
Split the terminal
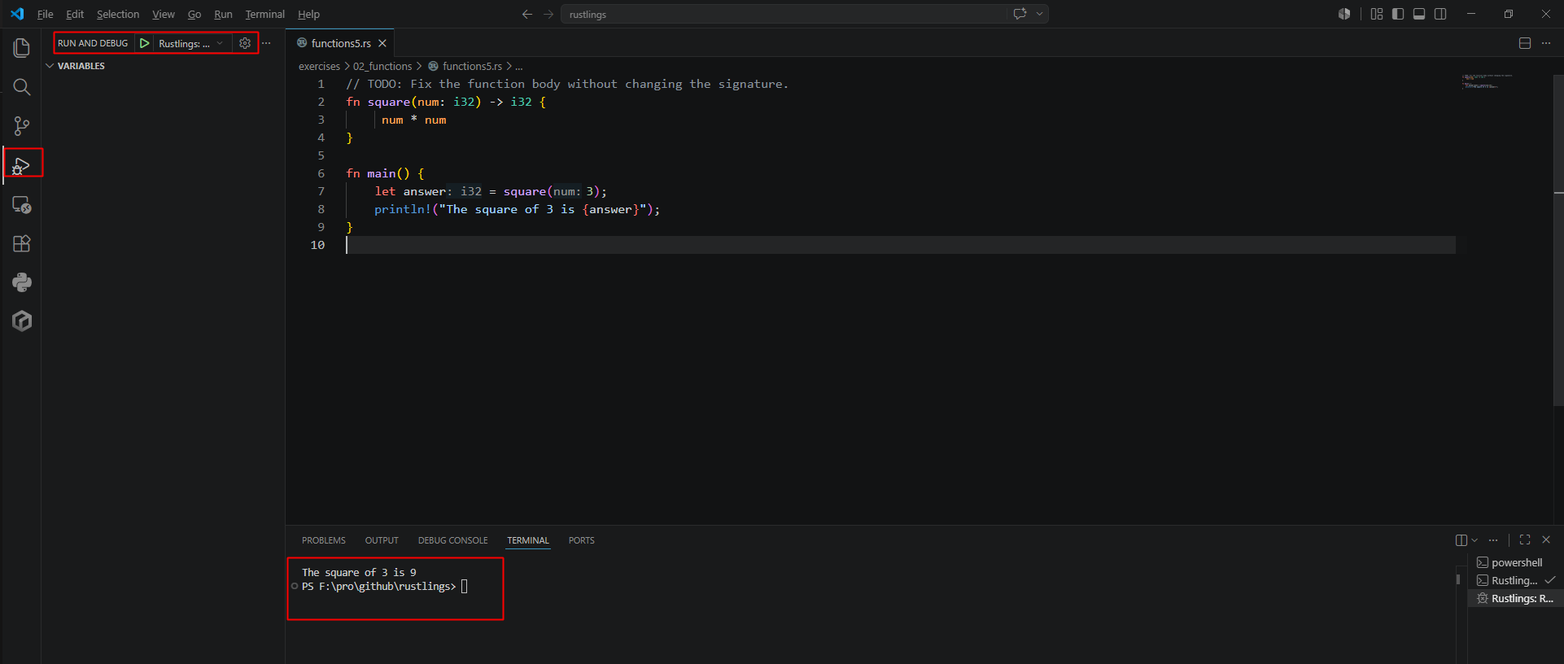[1461, 540]
